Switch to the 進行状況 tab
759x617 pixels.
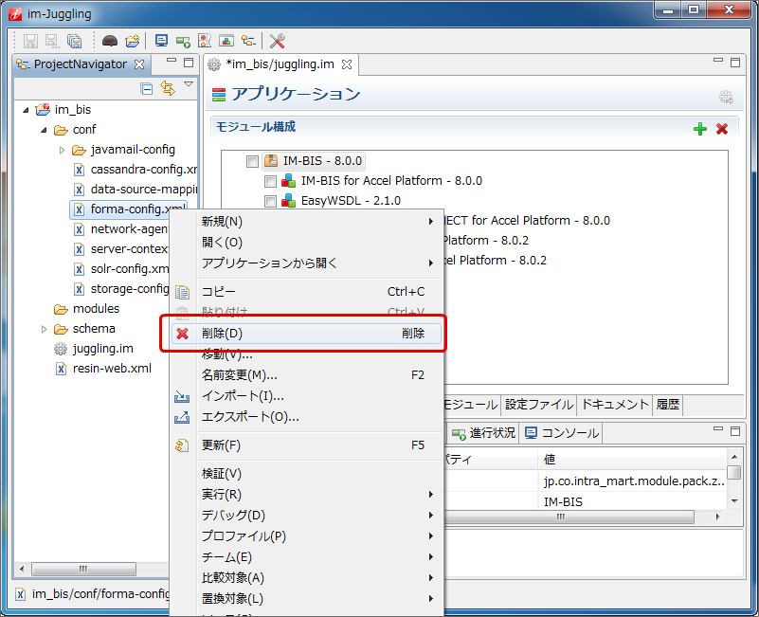(x=483, y=433)
